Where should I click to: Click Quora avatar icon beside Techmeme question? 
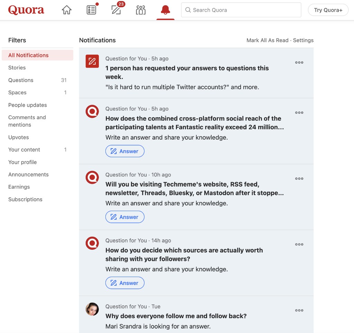click(92, 177)
